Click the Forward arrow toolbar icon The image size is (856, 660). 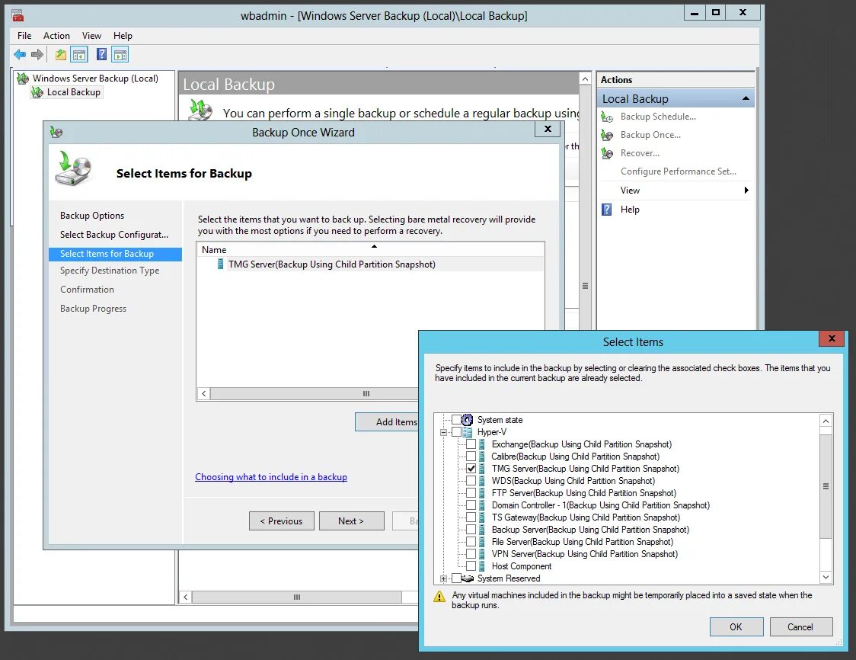[37, 54]
